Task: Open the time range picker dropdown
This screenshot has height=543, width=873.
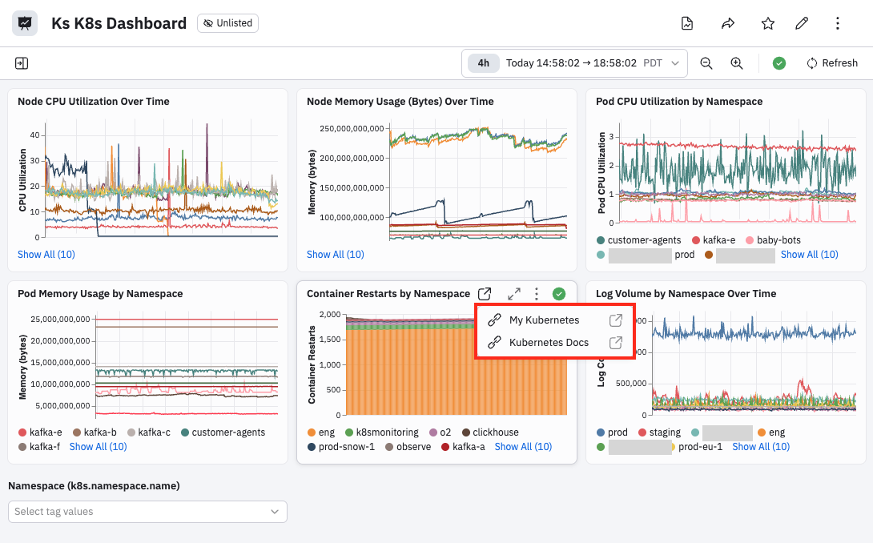Action: (x=574, y=63)
